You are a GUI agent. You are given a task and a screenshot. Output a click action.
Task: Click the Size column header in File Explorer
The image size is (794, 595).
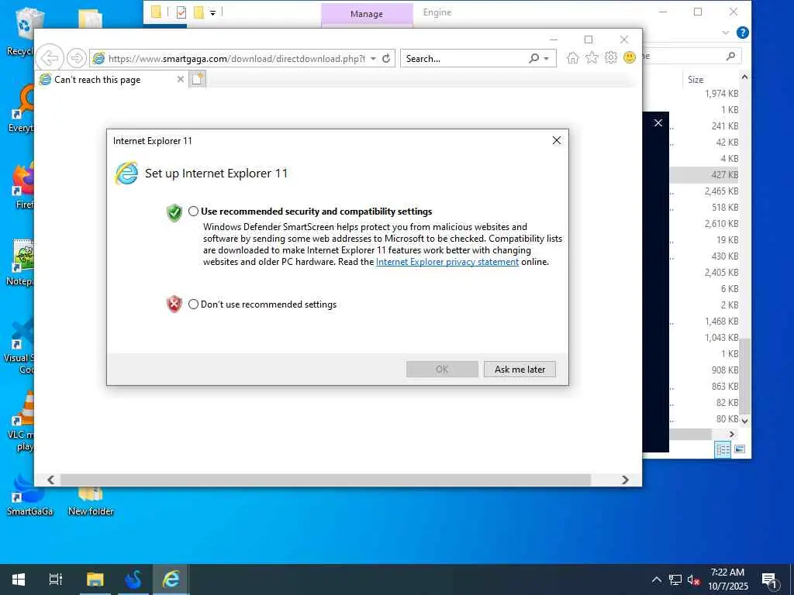(x=696, y=80)
